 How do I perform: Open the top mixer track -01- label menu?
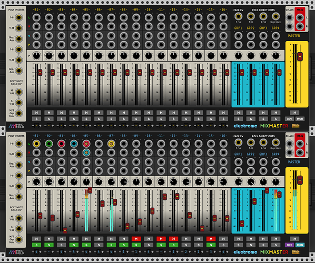(x=36, y=9)
